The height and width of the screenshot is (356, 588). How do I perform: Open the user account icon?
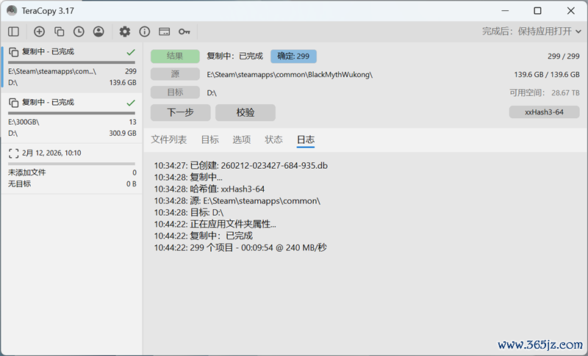pos(98,32)
